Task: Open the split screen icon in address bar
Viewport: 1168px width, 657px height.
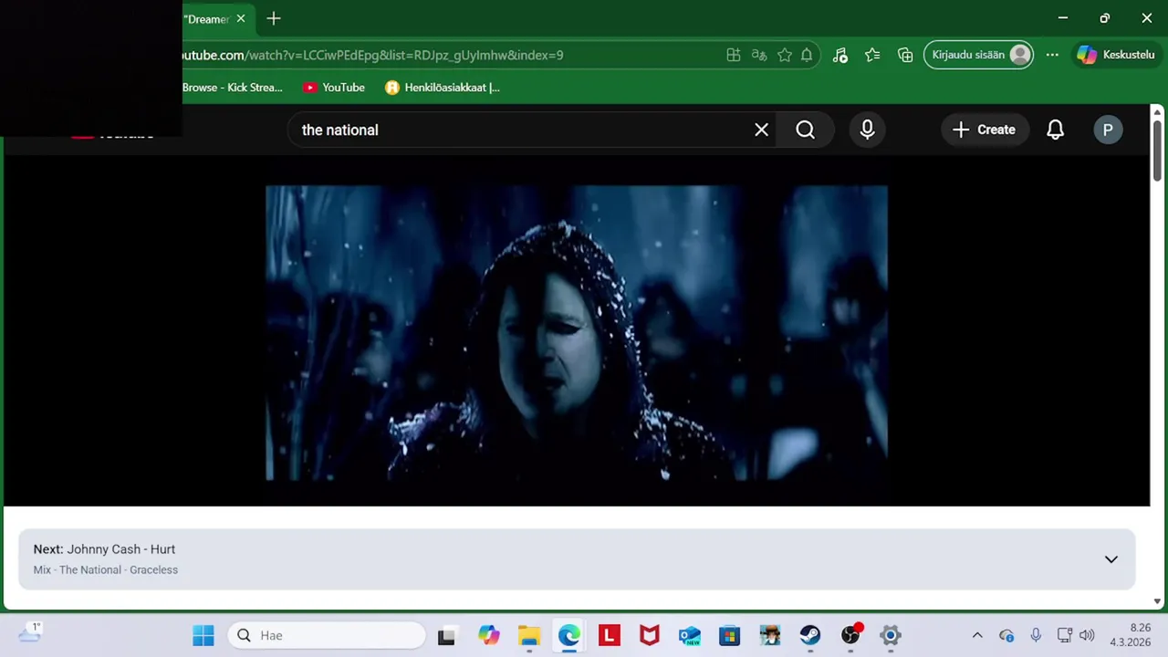Action: [x=734, y=55]
